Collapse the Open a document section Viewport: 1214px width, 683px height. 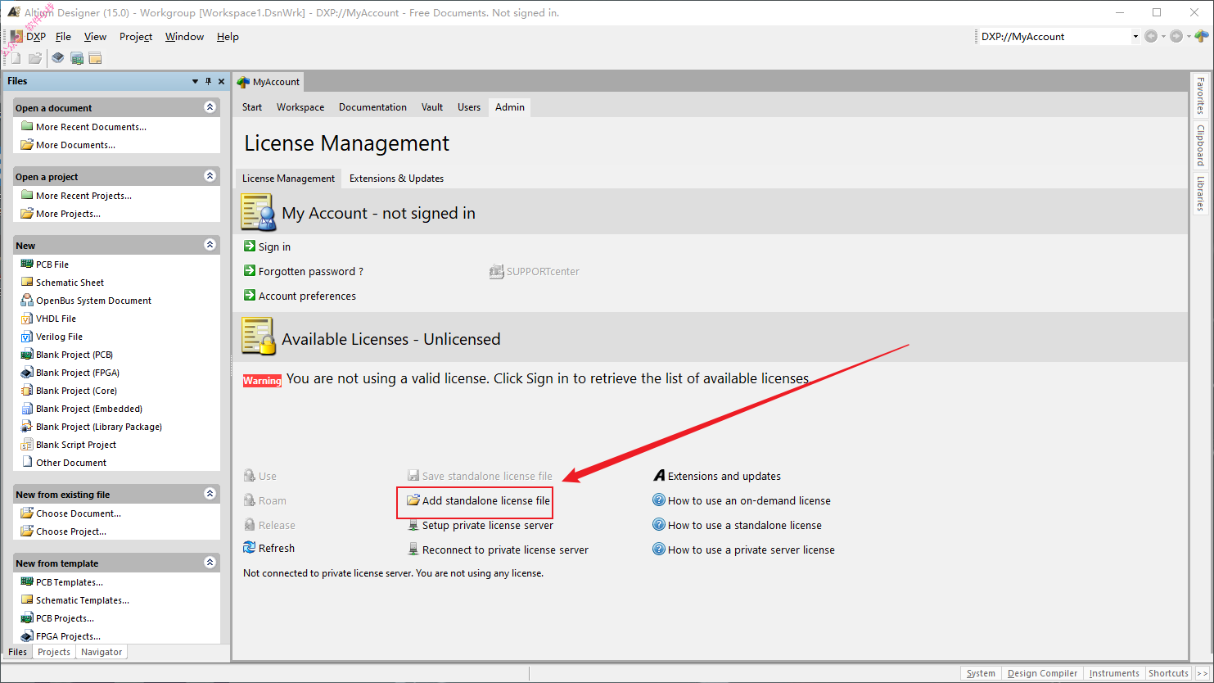tap(210, 107)
